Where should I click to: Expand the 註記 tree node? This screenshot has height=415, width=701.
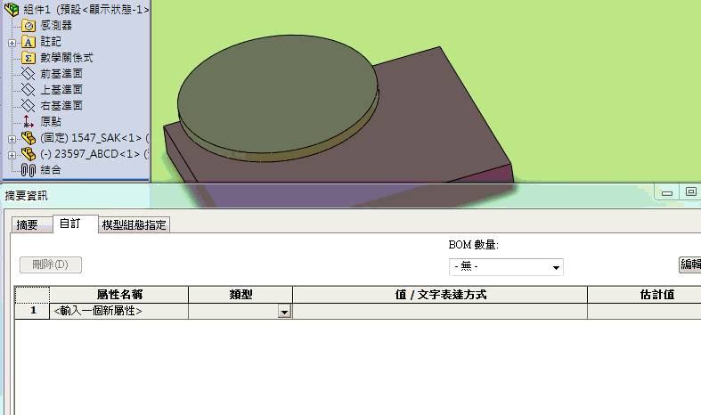(x=12, y=43)
